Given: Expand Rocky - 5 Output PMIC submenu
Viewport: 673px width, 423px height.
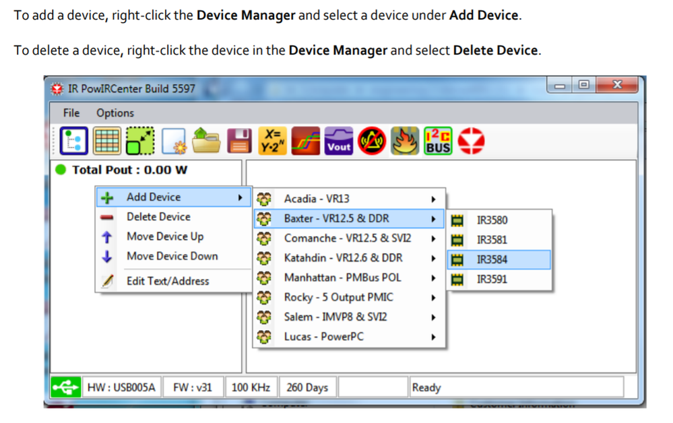Looking at the screenshot, I should [348, 297].
